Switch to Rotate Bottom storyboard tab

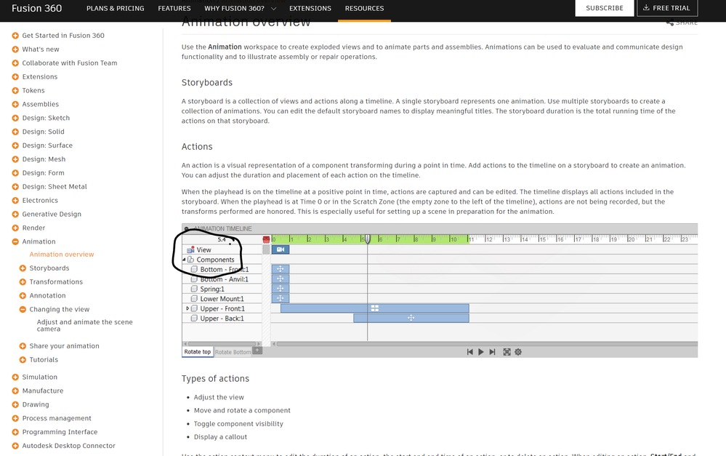coord(233,352)
